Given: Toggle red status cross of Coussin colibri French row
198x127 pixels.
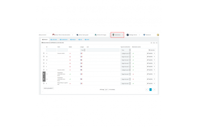Looking at the screenshot, I should [70, 53].
